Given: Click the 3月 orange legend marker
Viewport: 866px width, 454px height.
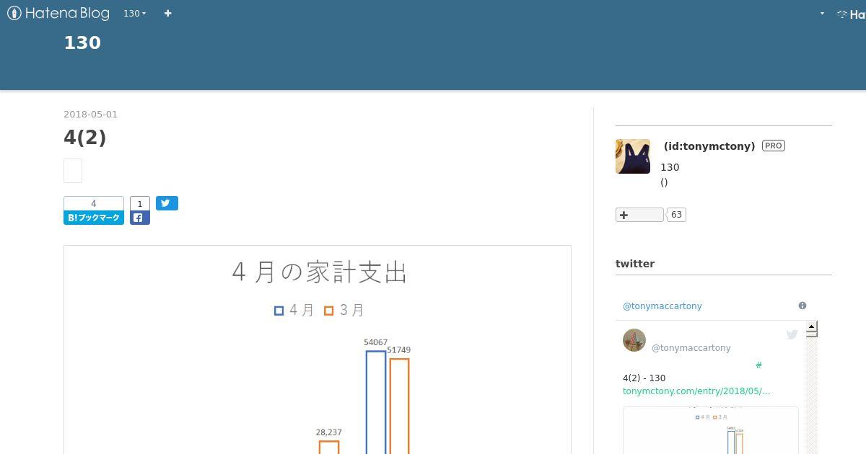Looking at the screenshot, I should click(x=329, y=311).
